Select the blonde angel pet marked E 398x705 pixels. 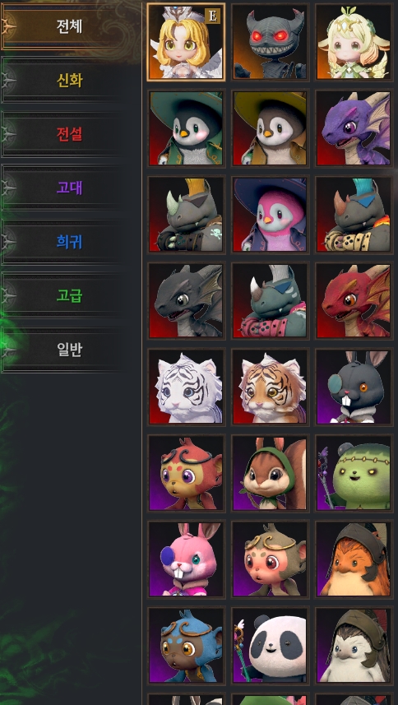click(x=186, y=42)
